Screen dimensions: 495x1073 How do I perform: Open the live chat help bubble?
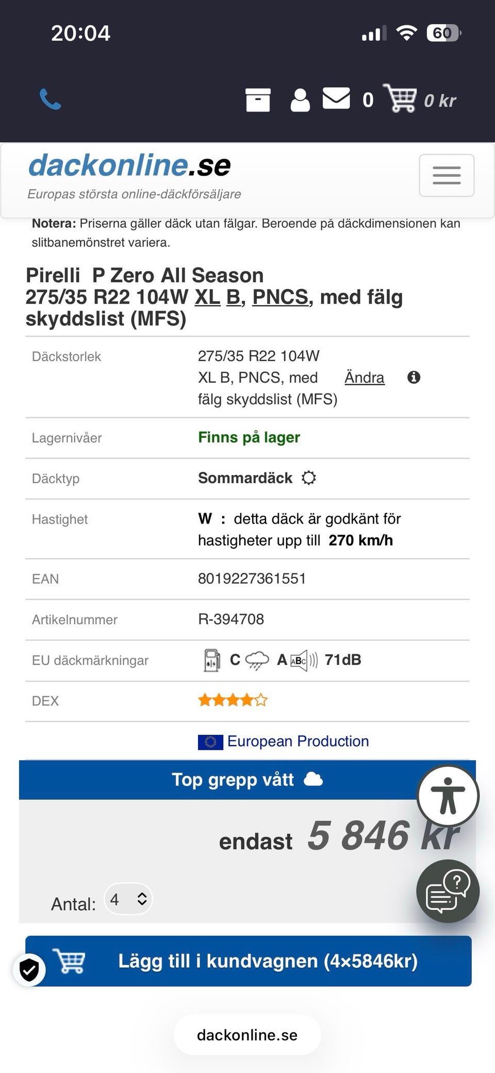click(448, 891)
